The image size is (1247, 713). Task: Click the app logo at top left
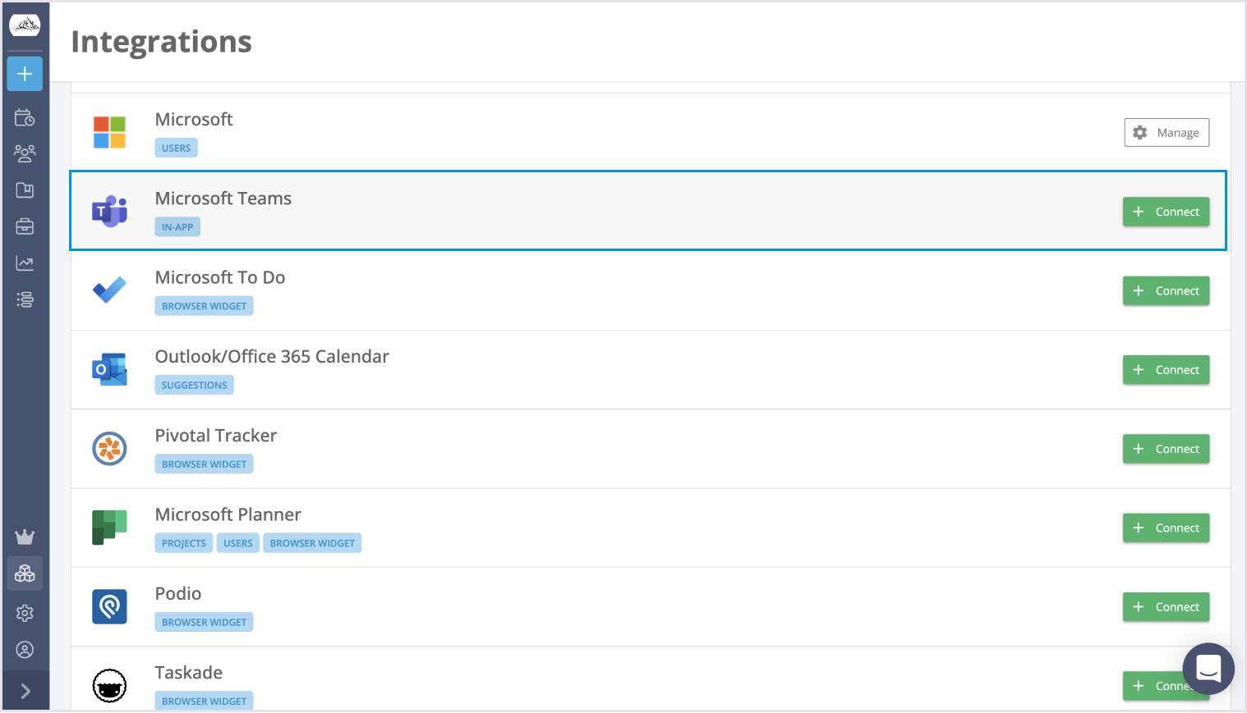point(25,25)
